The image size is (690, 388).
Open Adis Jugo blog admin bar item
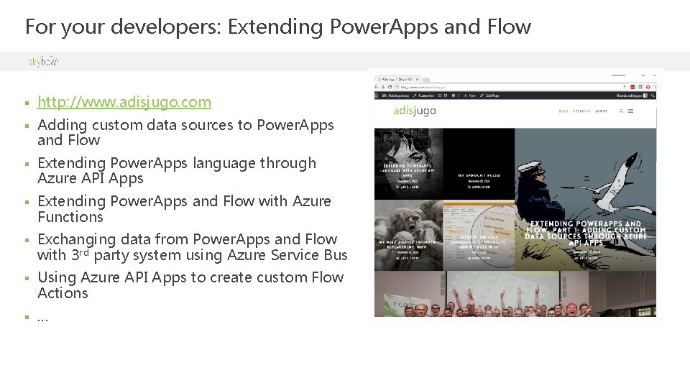[395, 96]
